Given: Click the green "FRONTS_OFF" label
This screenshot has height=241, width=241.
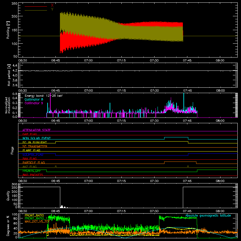Looking at the screenshot, I should pos(32,171).
